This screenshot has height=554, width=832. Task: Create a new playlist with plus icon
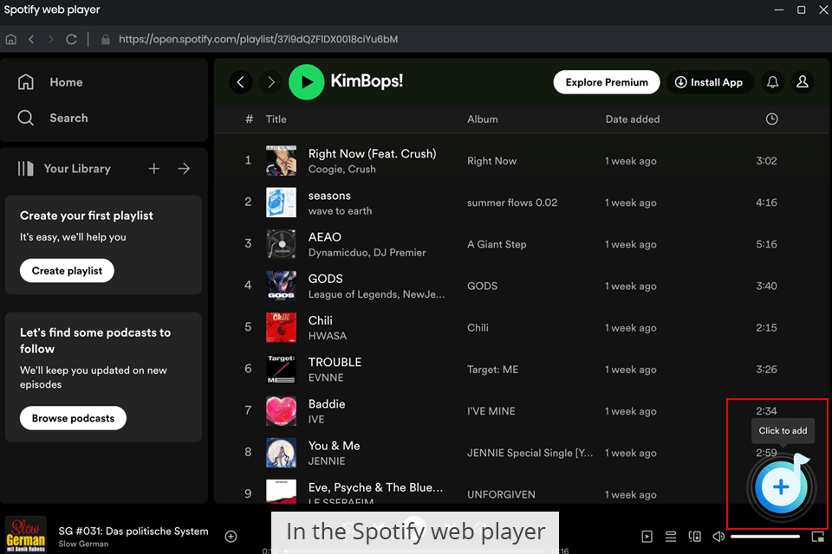(154, 169)
